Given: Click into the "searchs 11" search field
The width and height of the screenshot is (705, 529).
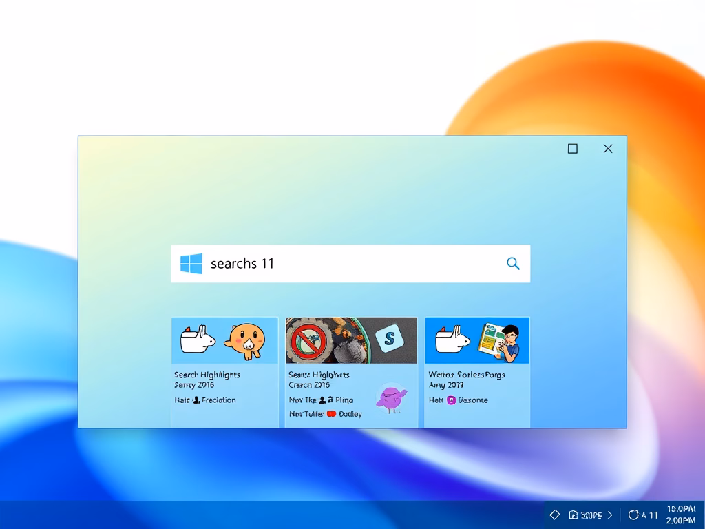Looking at the screenshot, I should coord(344,264).
